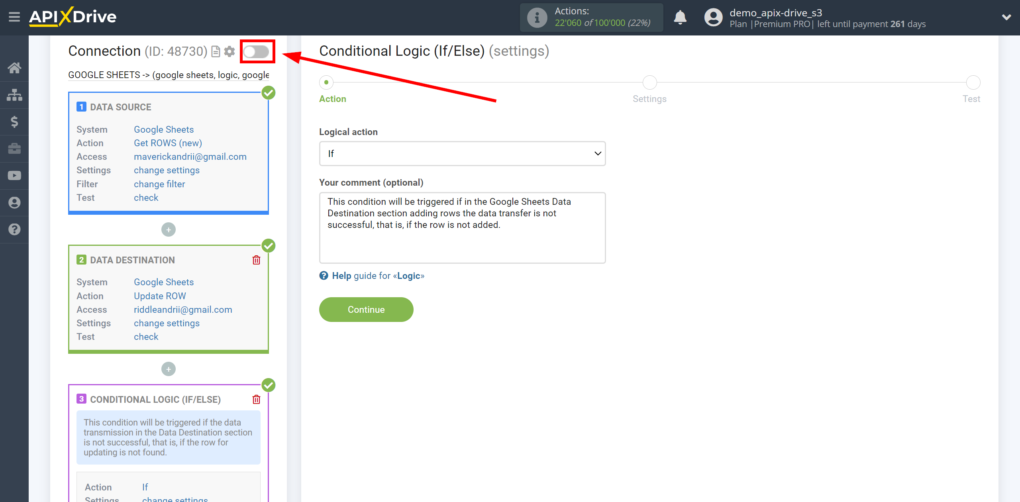Click the Data Destination green checkmark
The width and height of the screenshot is (1020, 502).
(269, 246)
